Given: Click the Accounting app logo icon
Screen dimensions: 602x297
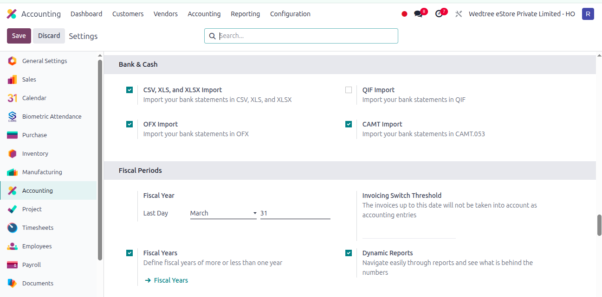Looking at the screenshot, I should pos(12,14).
